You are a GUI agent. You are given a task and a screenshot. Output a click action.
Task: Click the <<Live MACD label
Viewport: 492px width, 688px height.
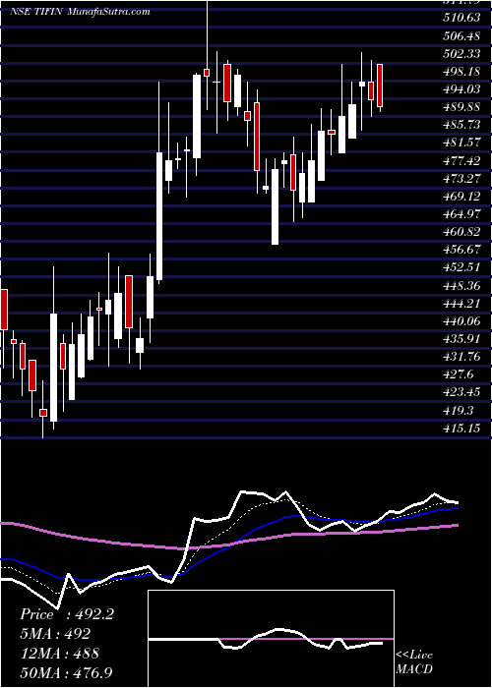414,662
